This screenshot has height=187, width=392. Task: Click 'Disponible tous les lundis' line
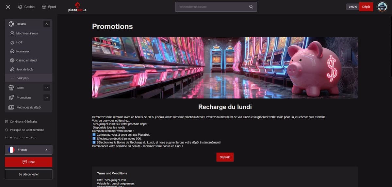pyautogui.click(x=109, y=127)
